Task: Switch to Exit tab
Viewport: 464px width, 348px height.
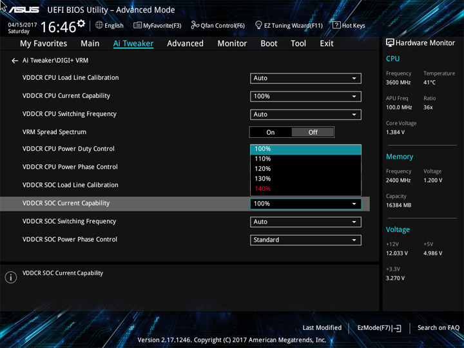Action: click(x=327, y=44)
